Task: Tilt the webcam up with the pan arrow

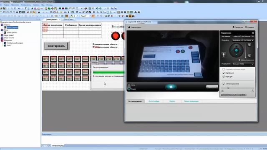Action: point(236,45)
